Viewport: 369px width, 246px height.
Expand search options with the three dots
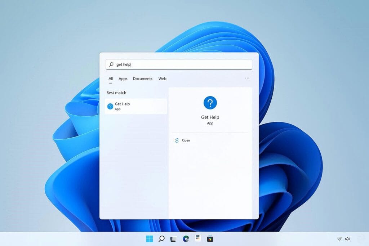pos(247,78)
